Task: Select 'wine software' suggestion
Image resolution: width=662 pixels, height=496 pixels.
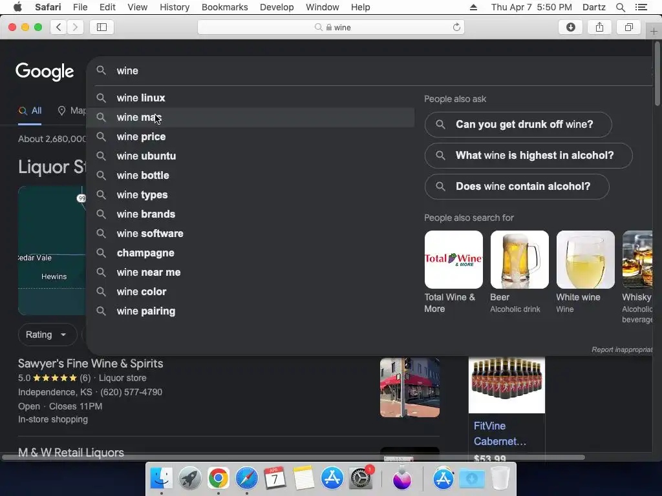Action: tap(250, 234)
